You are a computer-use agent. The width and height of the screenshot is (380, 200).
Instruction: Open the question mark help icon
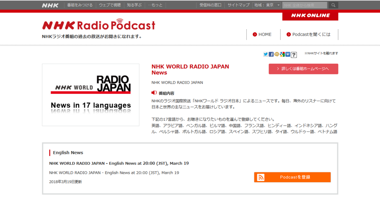294,55
